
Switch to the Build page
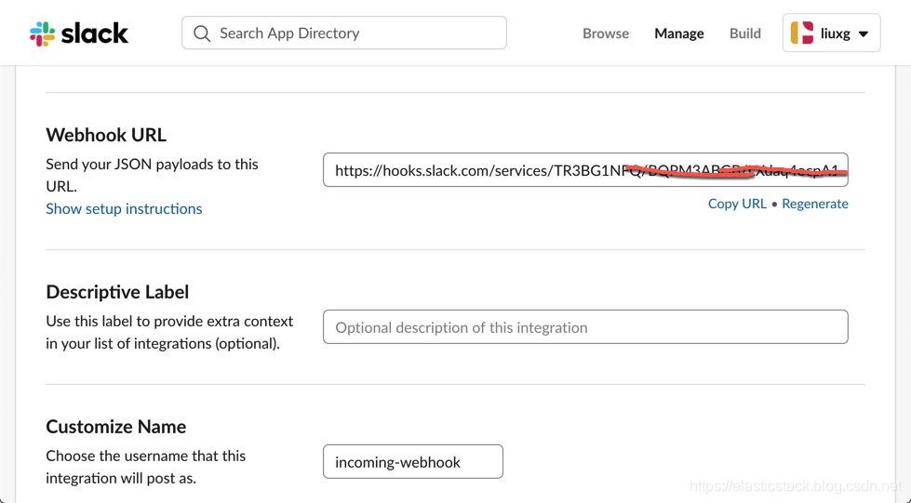coord(744,33)
